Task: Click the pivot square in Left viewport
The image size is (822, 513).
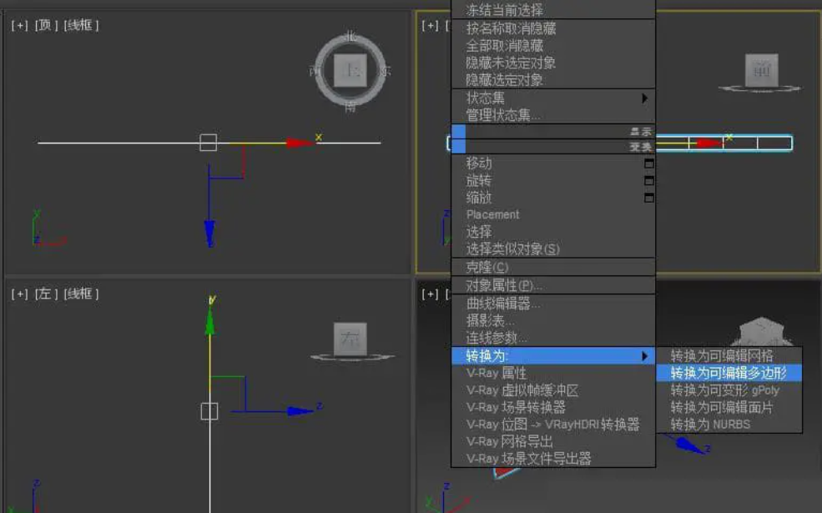Action: (x=209, y=411)
